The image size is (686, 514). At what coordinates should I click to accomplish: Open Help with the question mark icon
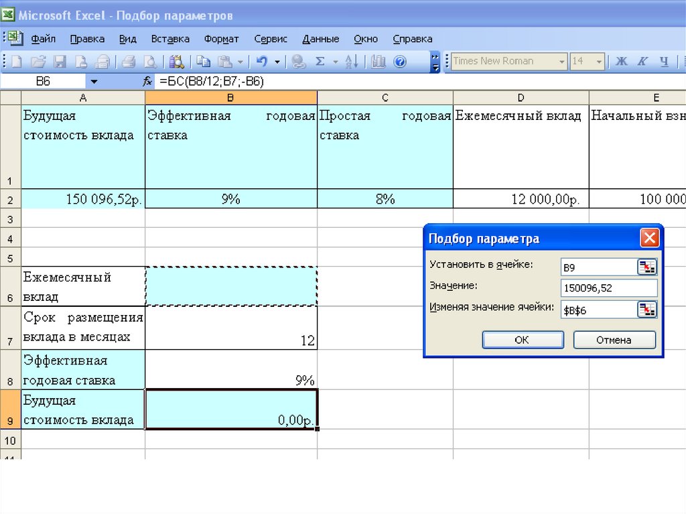point(400,62)
